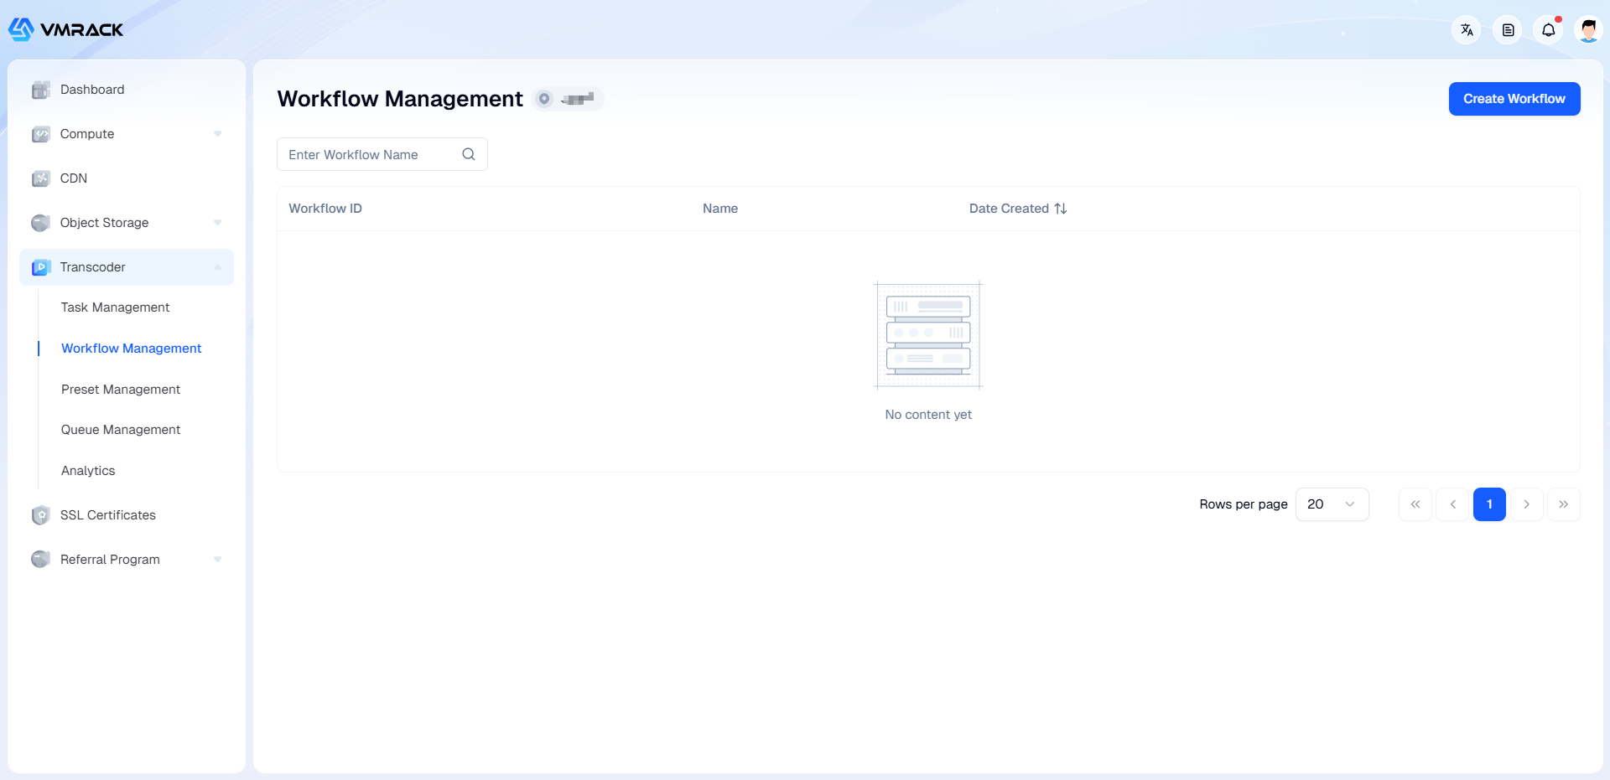Select Task Management submenu item
1610x780 pixels.
click(x=115, y=307)
